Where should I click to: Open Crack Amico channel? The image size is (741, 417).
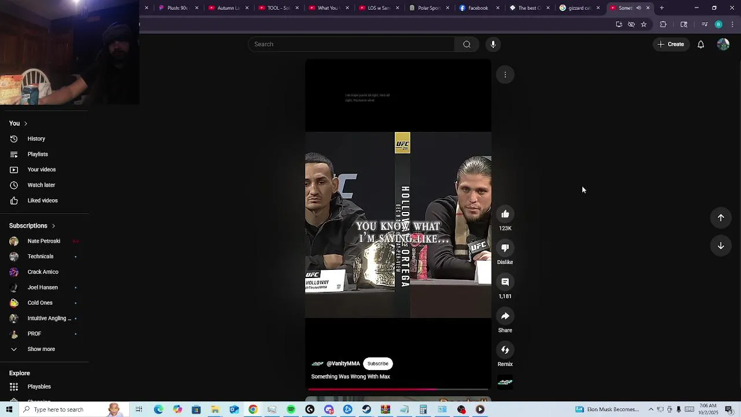44,272
